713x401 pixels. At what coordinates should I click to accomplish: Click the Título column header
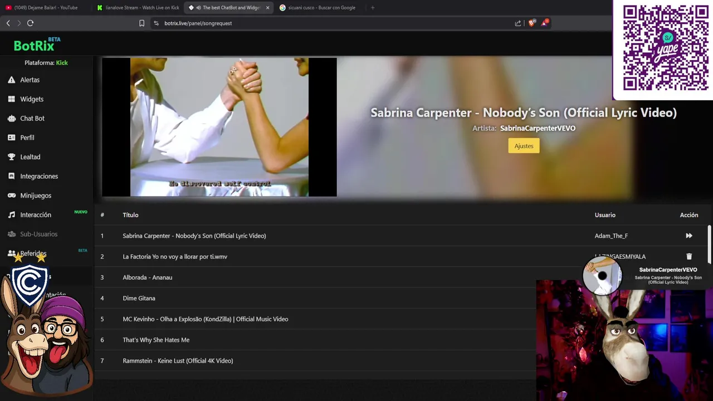pos(130,215)
